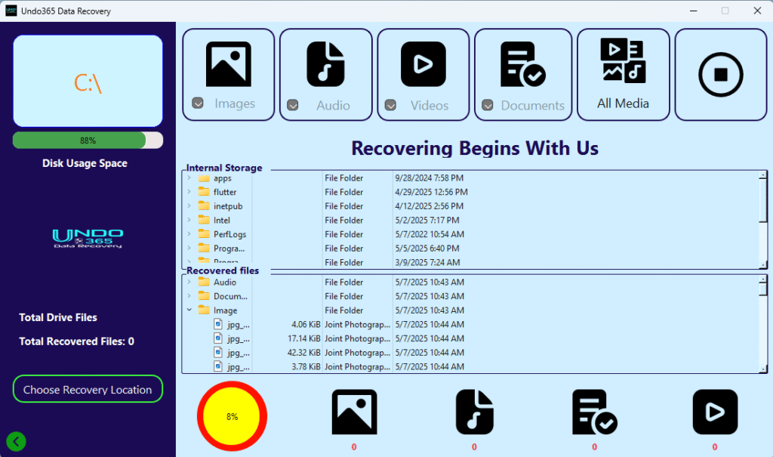Expand the flutter folder
The height and width of the screenshot is (457, 773).
pyautogui.click(x=189, y=193)
